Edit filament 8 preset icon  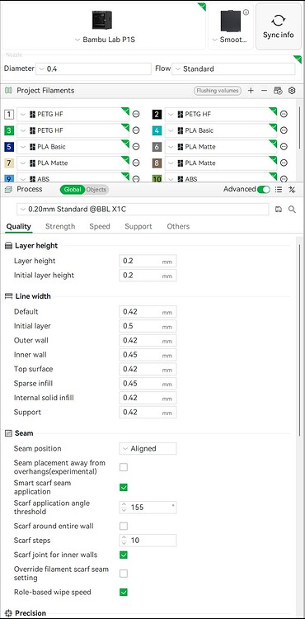[284, 163]
